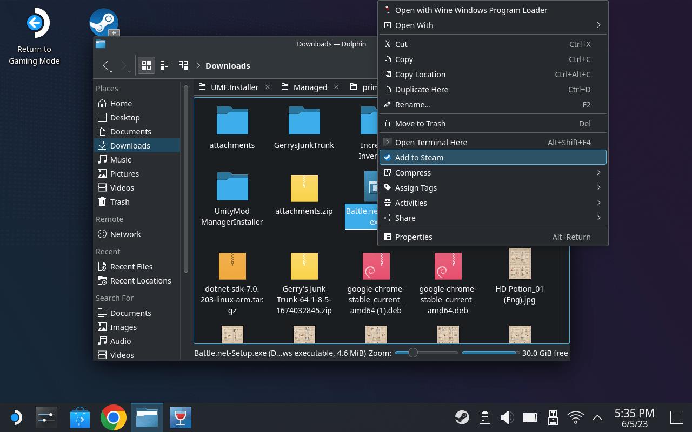The width and height of the screenshot is (692, 432).
Task: Launch Google Chrome from the taskbar
Action: coord(114,417)
